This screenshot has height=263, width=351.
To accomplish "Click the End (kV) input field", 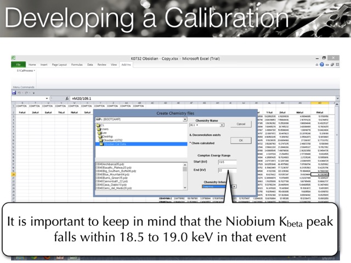I will [x=227, y=170].
